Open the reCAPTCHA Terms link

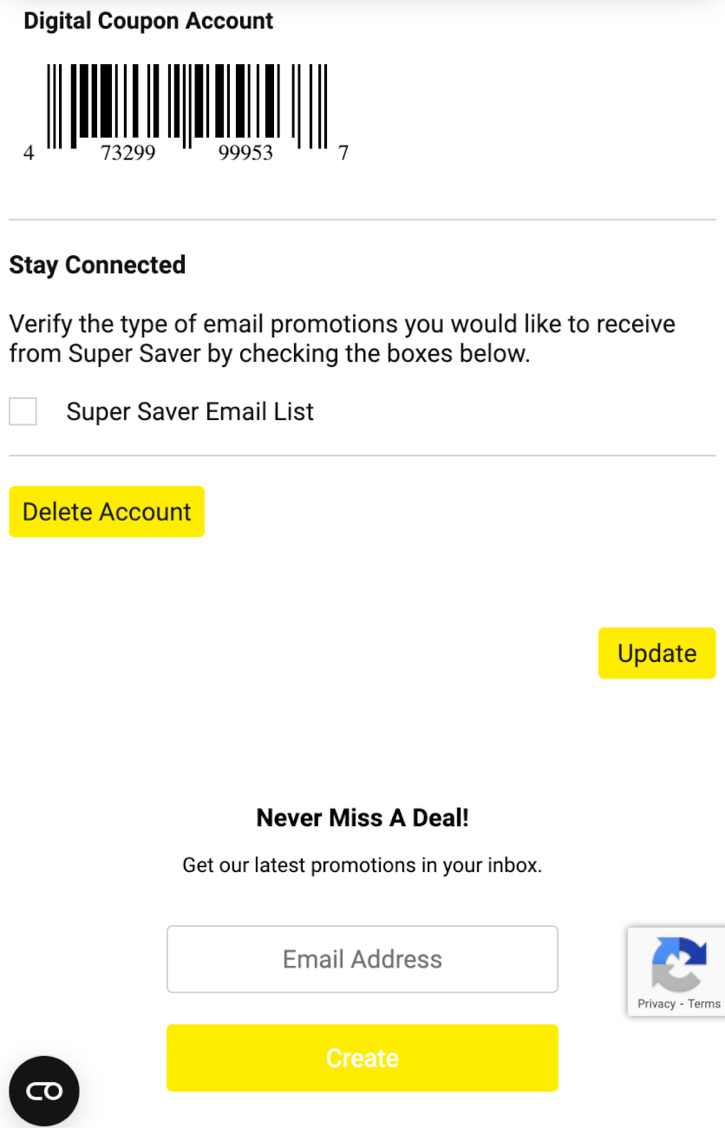click(704, 1003)
